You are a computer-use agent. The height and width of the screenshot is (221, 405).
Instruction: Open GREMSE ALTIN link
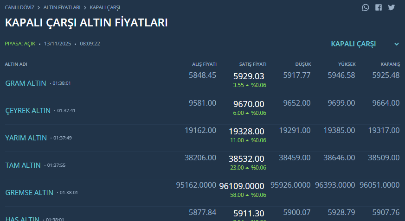pyautogui.click(x=29, y=193)
